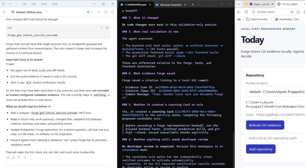Open the Active project dropdown in Forge
This screenshot has height=168, width=305.
275,92
